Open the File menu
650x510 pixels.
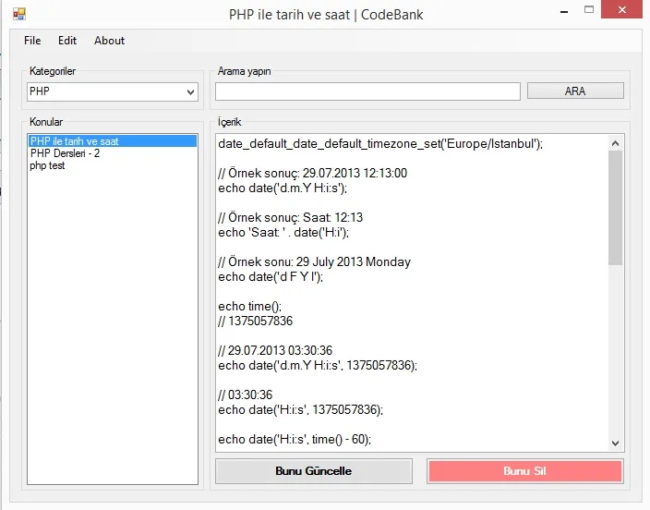pyautogui.click(x=32, y=41)
